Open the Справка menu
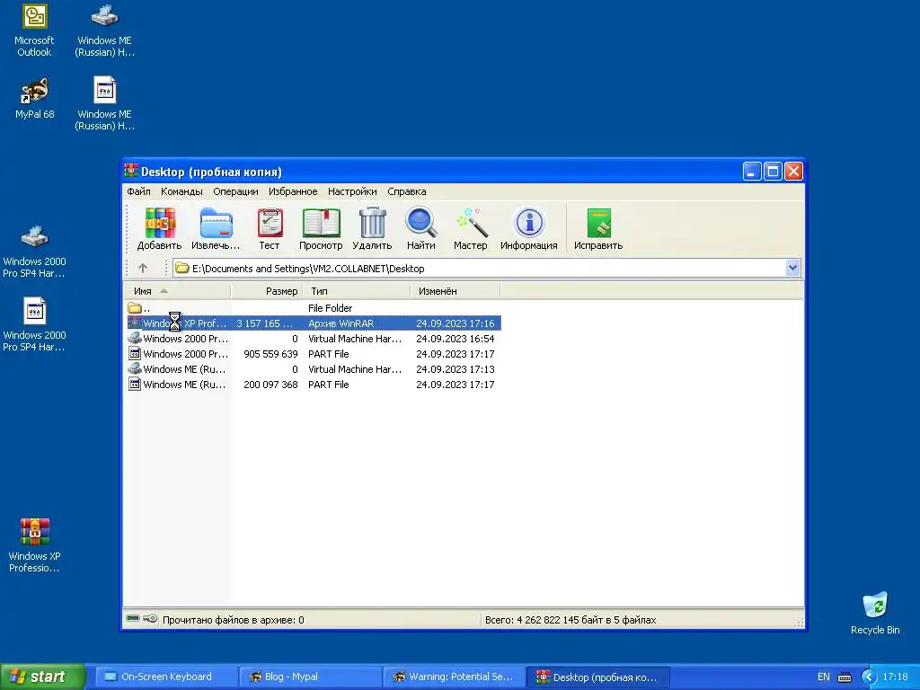 [407, 191]
